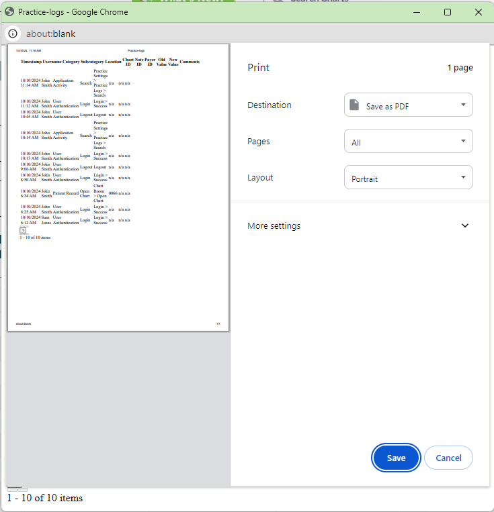The width and height of the screenshot is (494, 512).
Task: Minimize the Practice-logs Chrome window
Action: (x=417, y=12)
